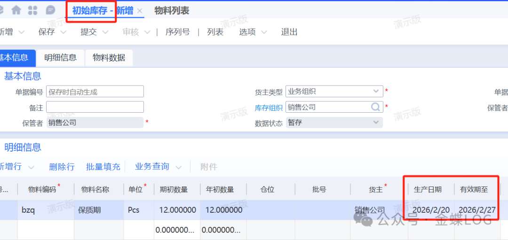Click search icon in 库存组织 field
The height and width of the screenshot is (240, 508).
tap(376, 107)
